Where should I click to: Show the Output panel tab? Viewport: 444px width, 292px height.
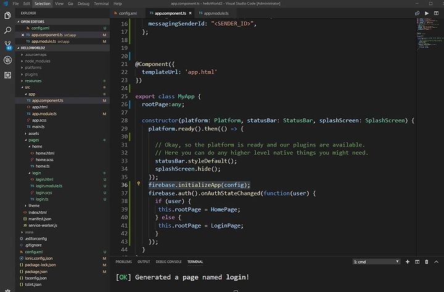coord(144,262)
